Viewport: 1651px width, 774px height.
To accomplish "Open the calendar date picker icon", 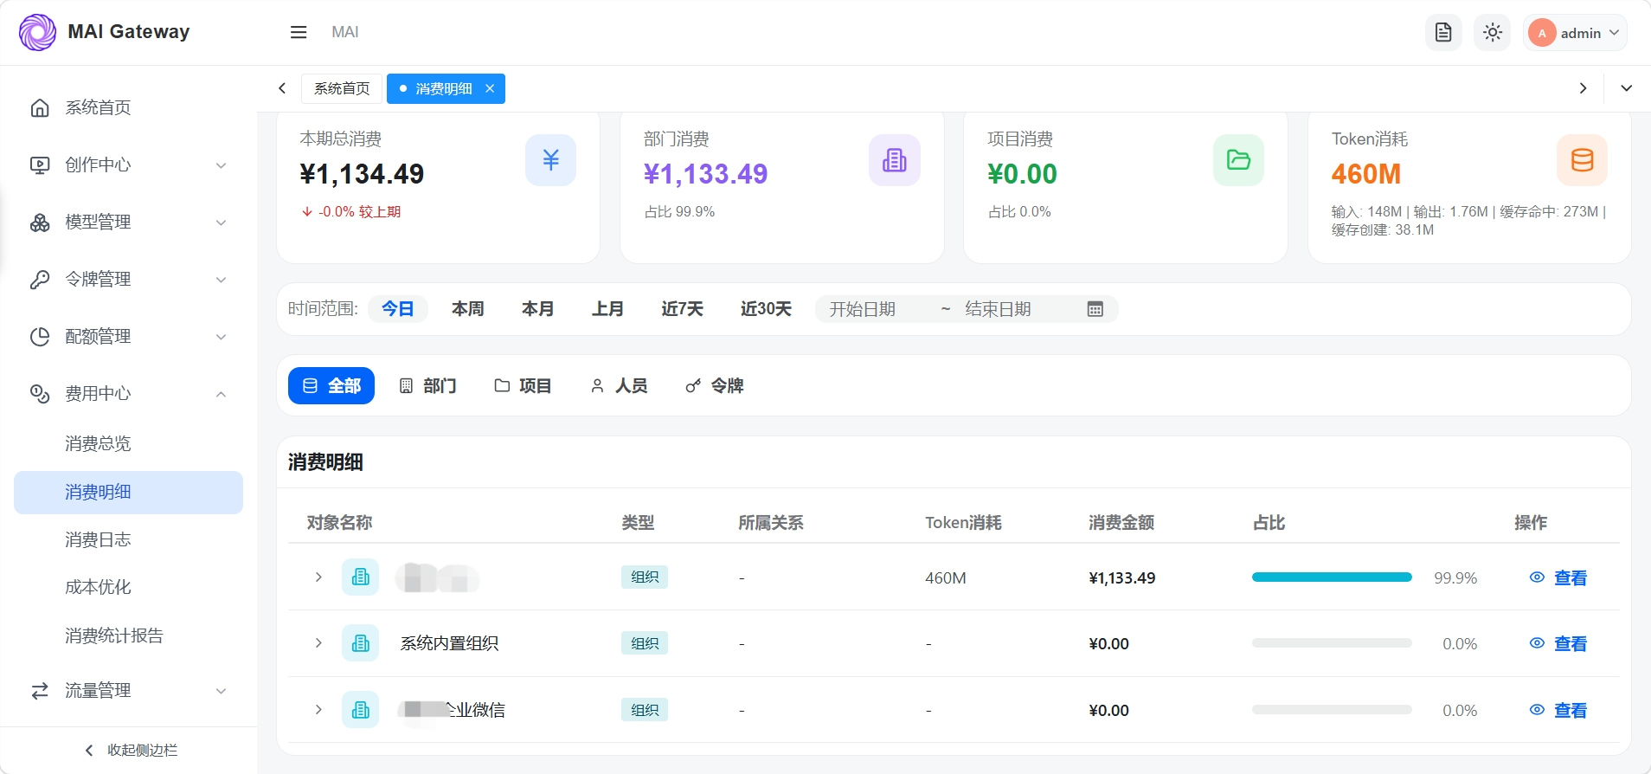I will (x=1095, y=309).
